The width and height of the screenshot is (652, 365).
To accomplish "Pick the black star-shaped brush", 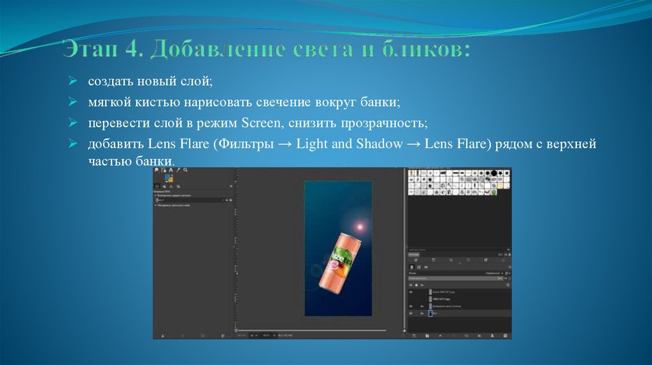I will coord(500,173).
